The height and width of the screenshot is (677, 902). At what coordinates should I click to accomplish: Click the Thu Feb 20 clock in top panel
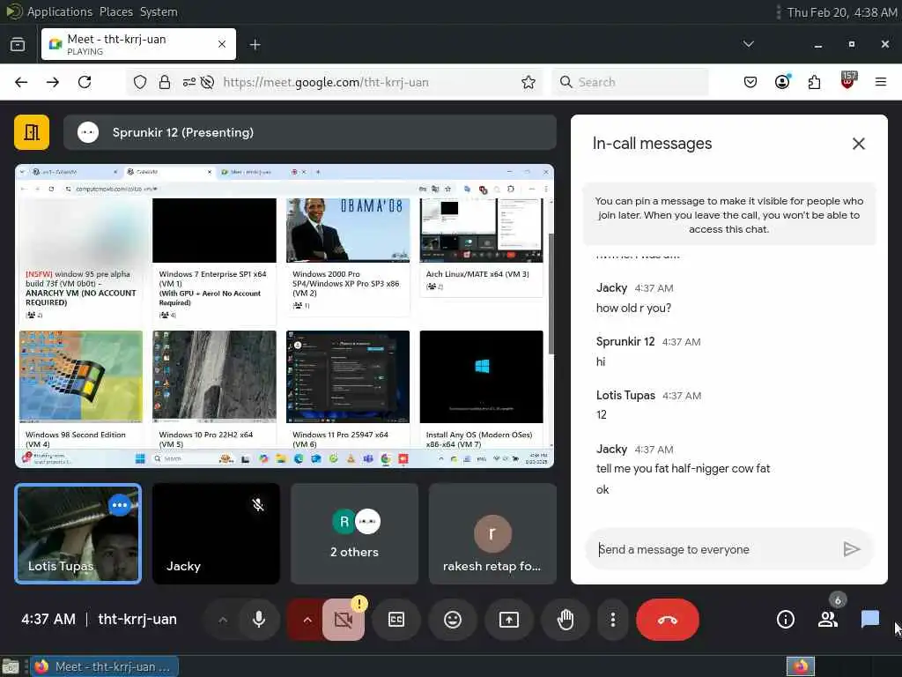tap(842, 12)
